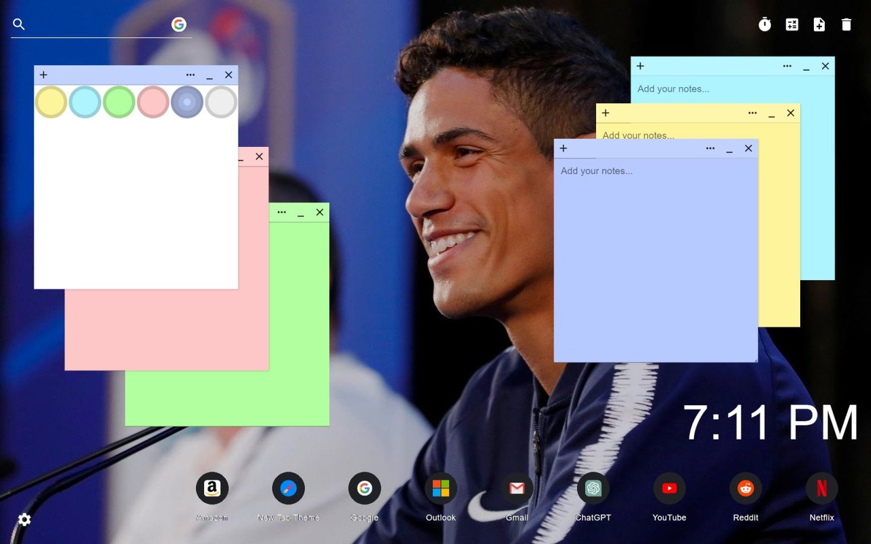Open the calculator tool
This screenshot has height=544, width=871.
pos(792,24)
